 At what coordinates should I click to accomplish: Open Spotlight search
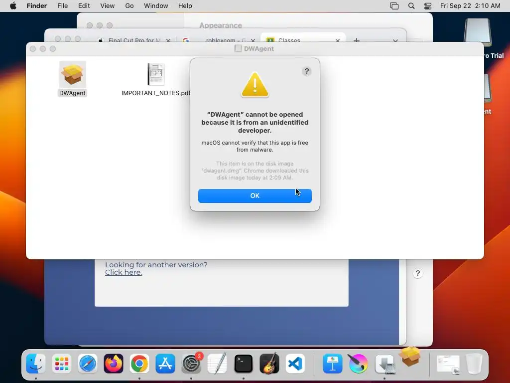pyautogui.click(x=411, y=6)
